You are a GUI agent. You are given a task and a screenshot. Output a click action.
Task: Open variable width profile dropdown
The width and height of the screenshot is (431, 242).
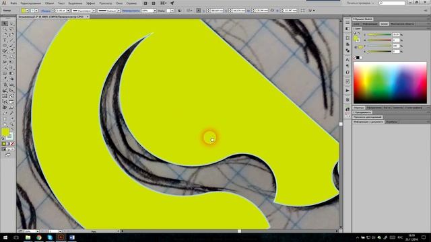[x=94, y=11]
